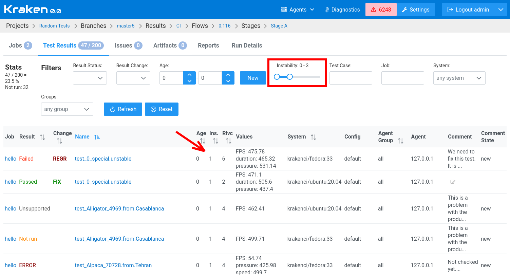Viewport: 510px width, 275px height.
Task: Click the 'We need to fix this test' comment
Action: click(461, 159)
